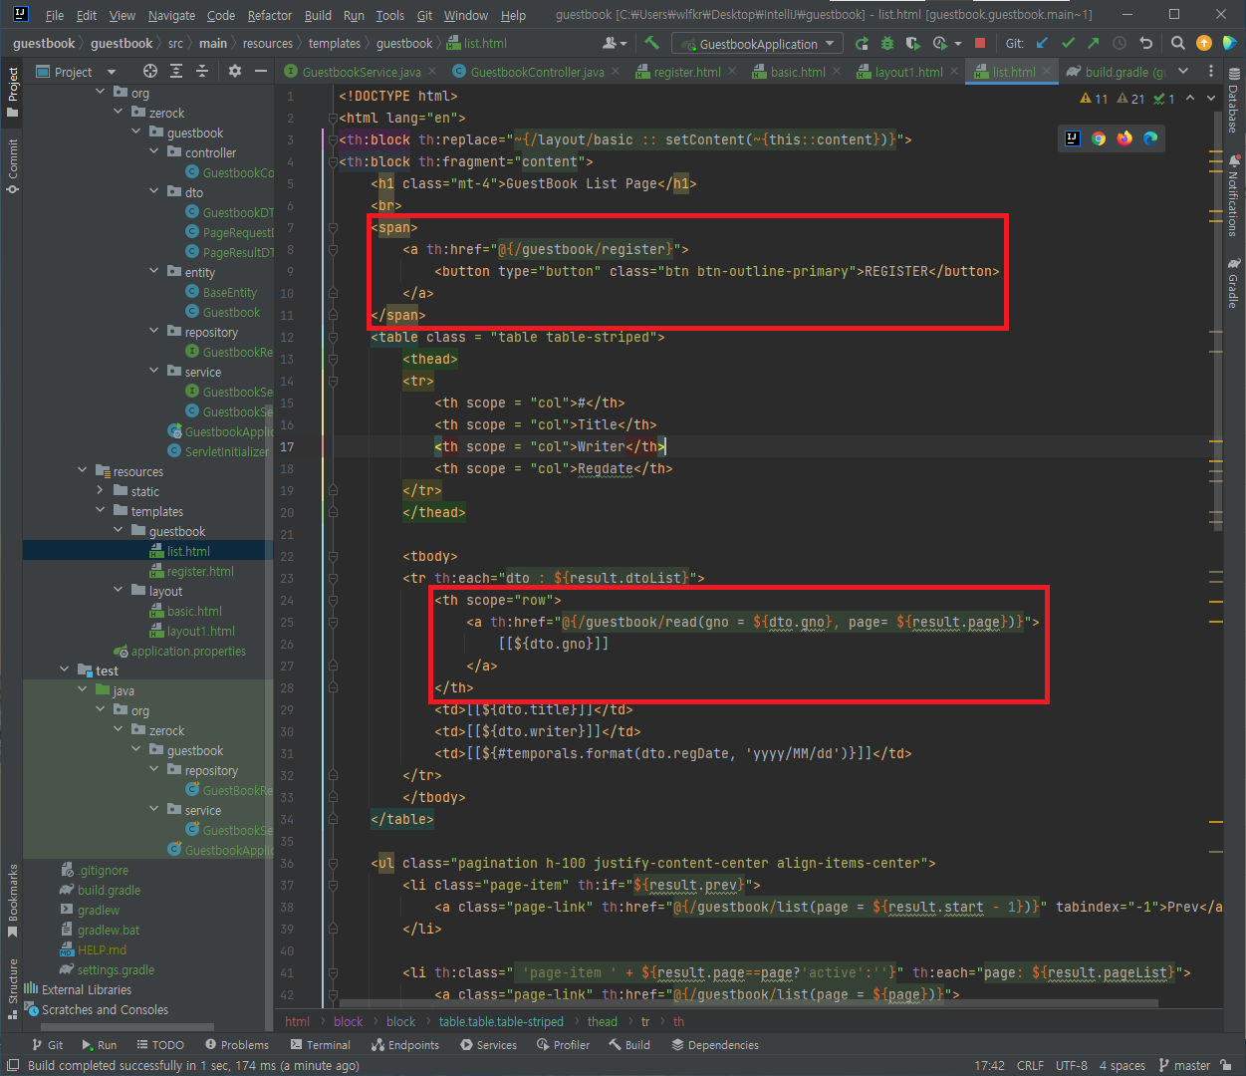This screenshot has width=1246, height=1076.
Task: Open the Notifications side panel
Action: (1234, 195)
